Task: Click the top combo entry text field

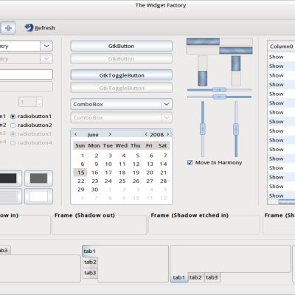Action: coord(20,46)
